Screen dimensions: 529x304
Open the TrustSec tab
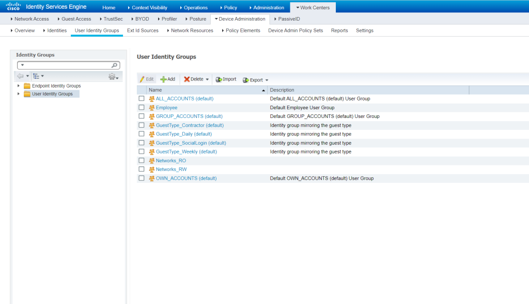pyautogui.click(x=112, y=19)
